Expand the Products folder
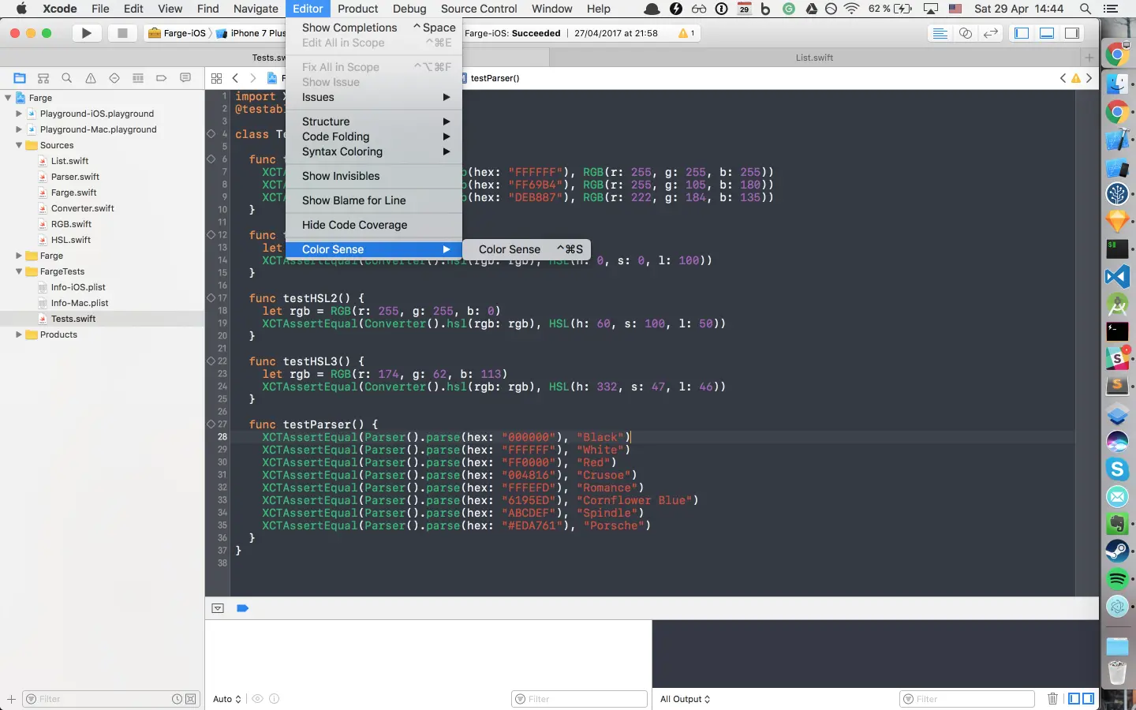The height and width of the screenshot is (710, 1136). tap(19, 334)
